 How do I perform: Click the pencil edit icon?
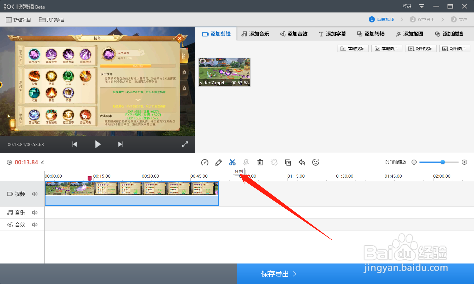click(x=219, y=162)
